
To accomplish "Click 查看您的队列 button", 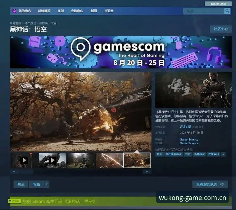I will [x=210, y=184].
